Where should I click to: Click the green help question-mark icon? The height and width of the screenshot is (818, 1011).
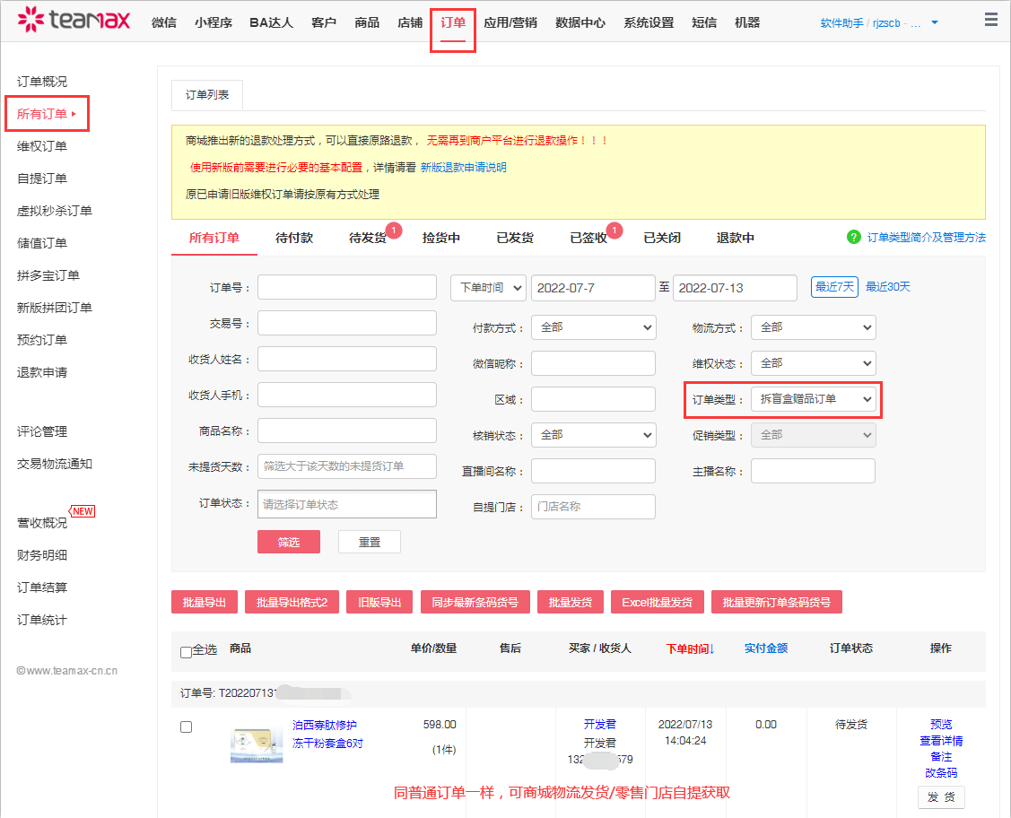(x=853, y=237)
